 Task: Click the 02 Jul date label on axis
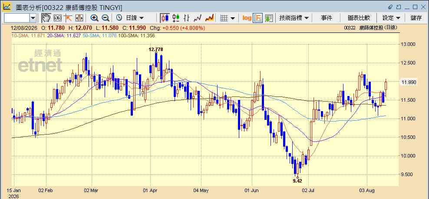[x=308, y=190]
